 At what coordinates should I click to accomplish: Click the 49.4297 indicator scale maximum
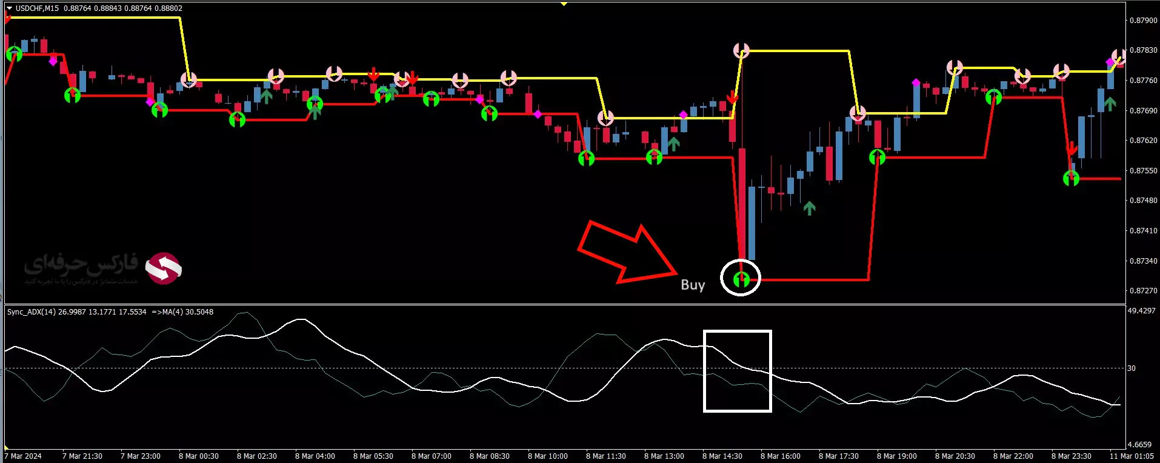coord(1141,311)
